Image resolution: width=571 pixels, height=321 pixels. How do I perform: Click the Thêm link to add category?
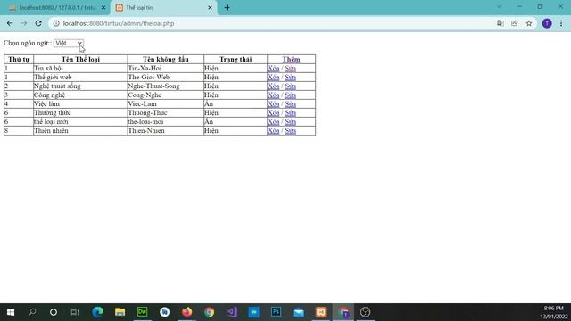[292, 60]
